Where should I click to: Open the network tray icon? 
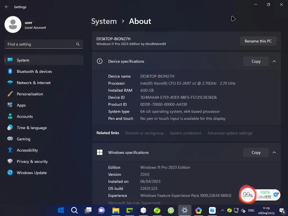point(236,210)
